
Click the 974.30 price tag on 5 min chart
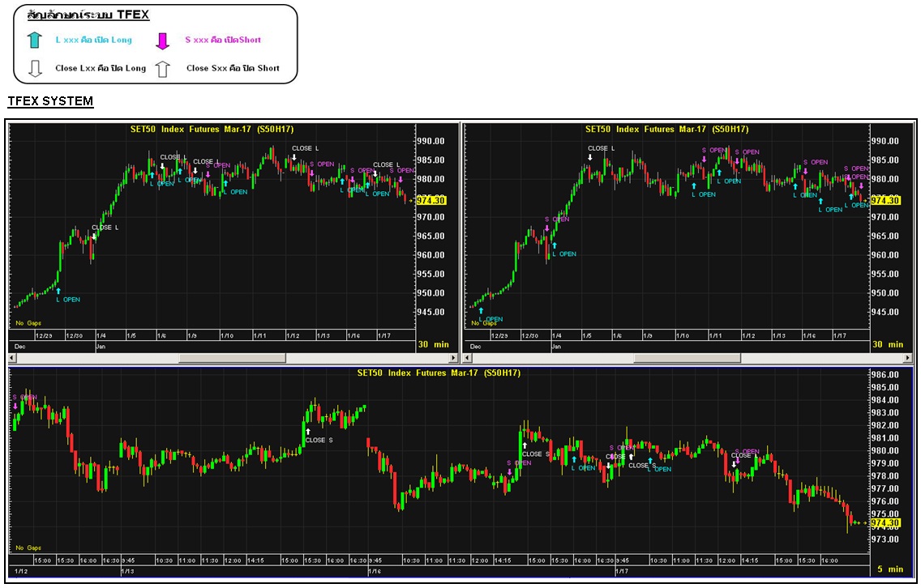pos(885,523)
